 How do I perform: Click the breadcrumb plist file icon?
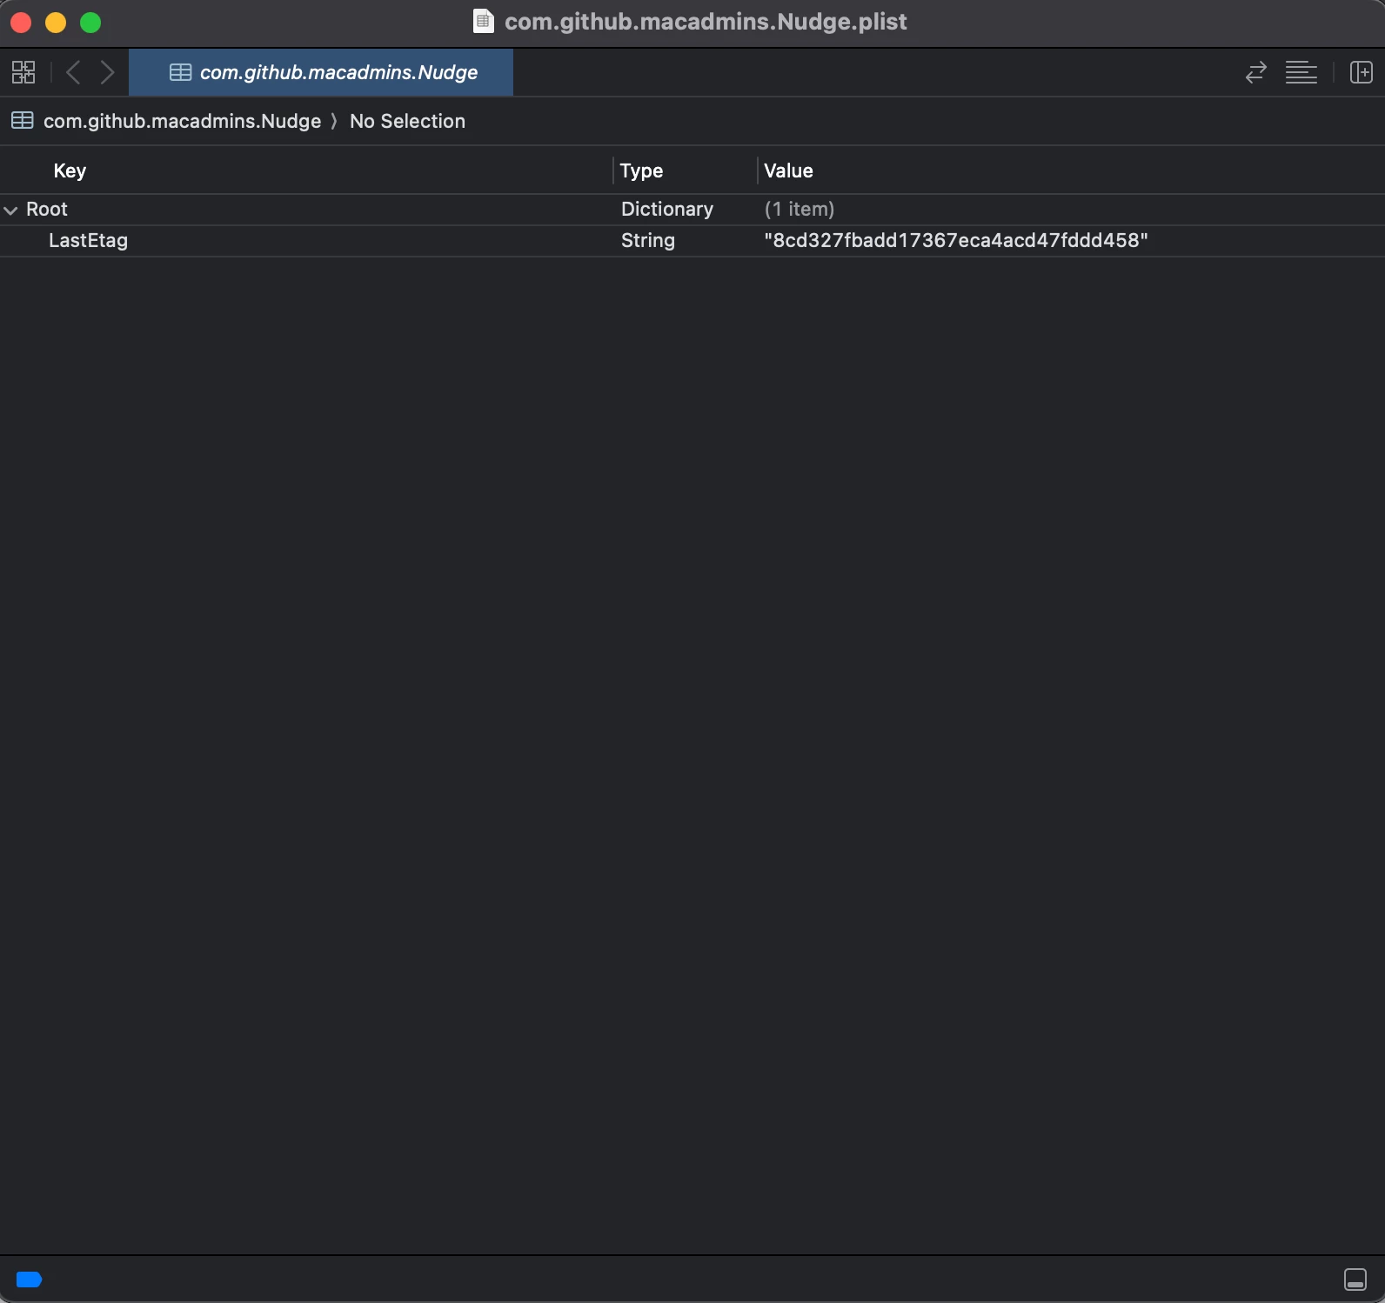pyautogui.click(x=23, y=120)
